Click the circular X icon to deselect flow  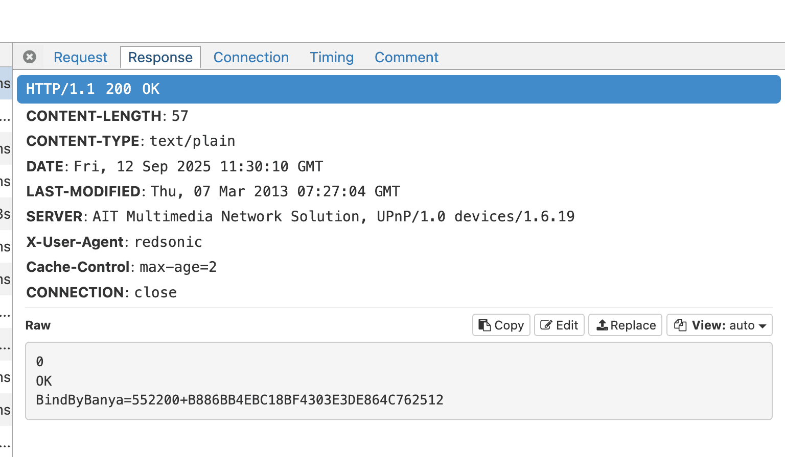click(x=29, y=57)
